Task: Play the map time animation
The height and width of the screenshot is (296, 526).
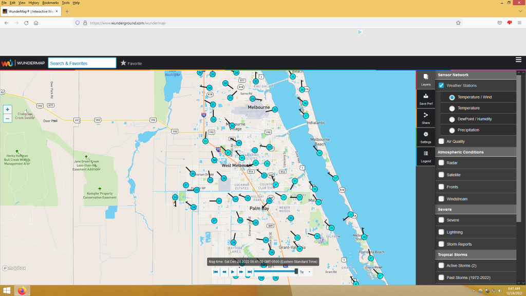Action: coord(233,272)
